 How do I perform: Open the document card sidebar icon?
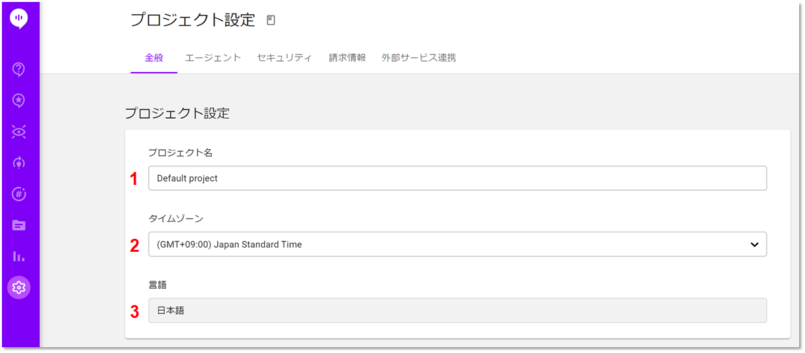[x=19, y=226]
